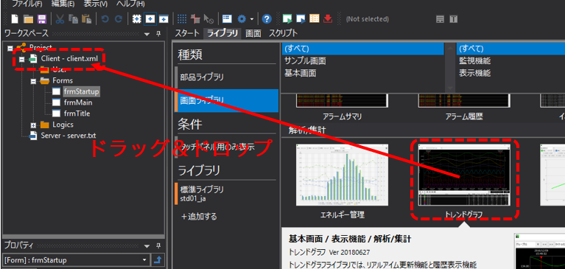Select 部品ライブラリ category
565x269 pixels.
(227, 77)
